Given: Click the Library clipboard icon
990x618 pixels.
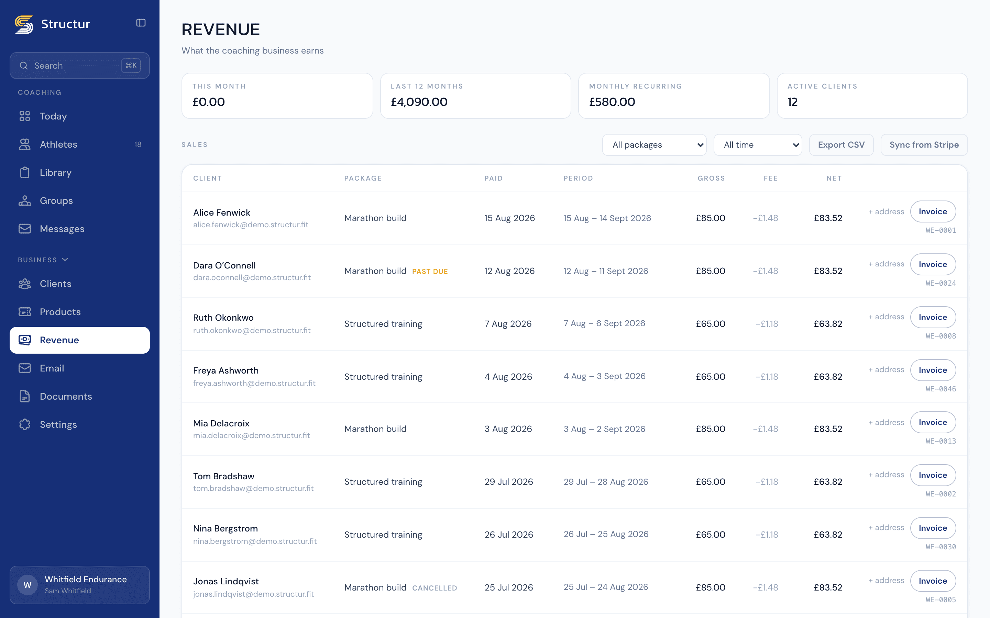Looking at the screenshot, I should (24, 172).
